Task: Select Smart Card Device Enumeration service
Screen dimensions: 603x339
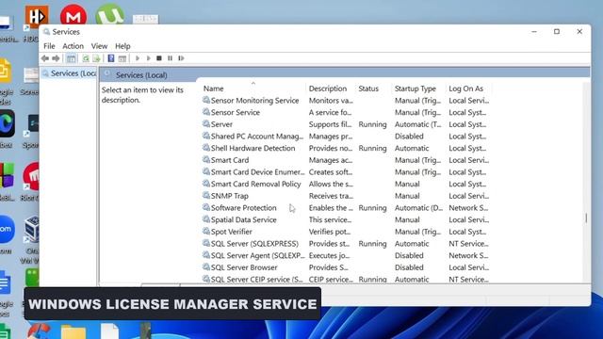Action: pyautogui.click(x=257, y=171)
